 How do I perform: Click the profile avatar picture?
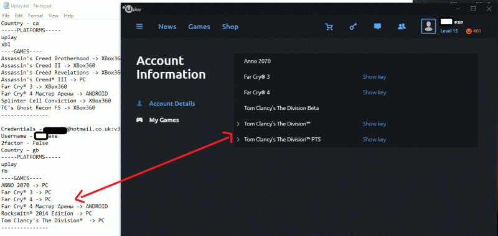pos(428,26)
